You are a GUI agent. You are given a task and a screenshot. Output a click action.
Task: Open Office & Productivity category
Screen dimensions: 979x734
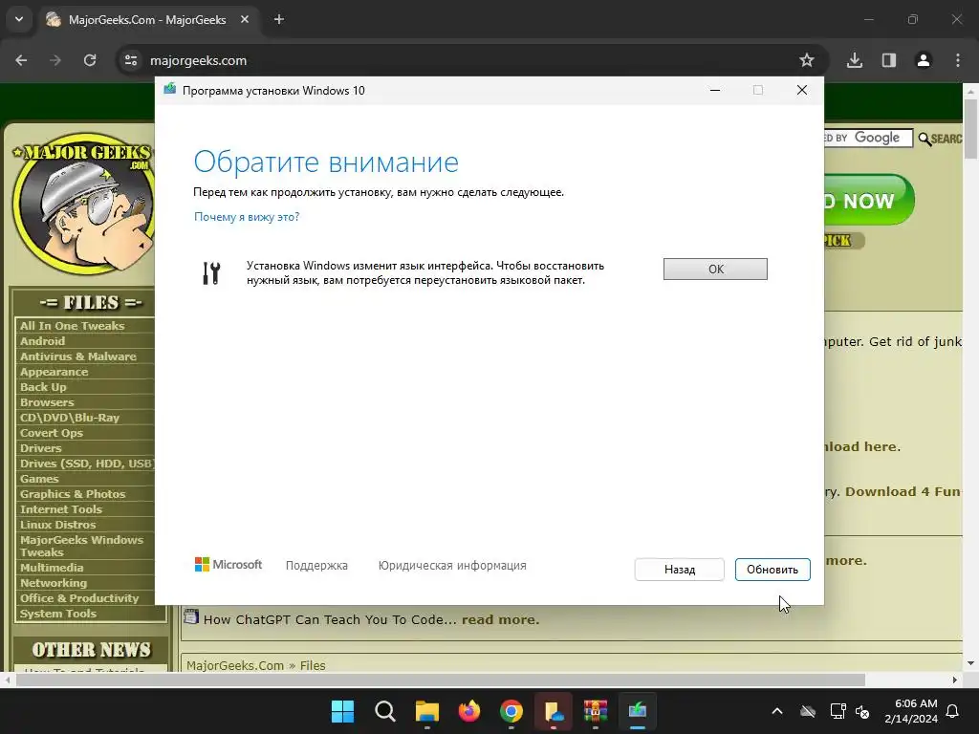pos(79,598)
